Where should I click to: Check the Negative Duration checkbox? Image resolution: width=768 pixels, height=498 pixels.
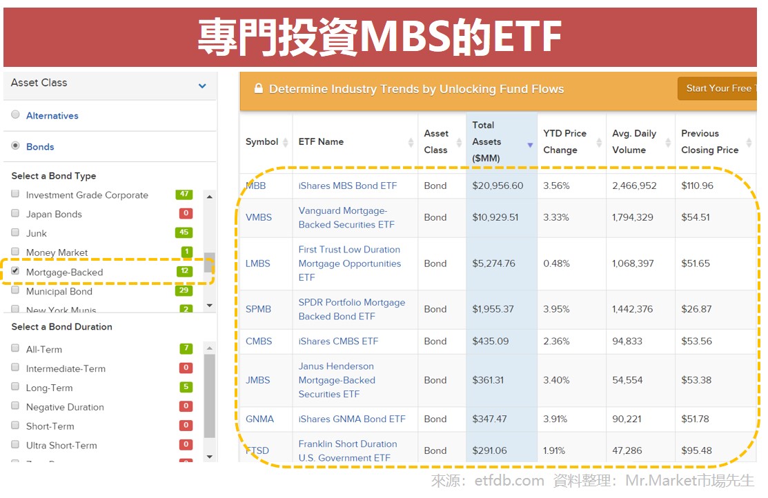[x=15, y=406]
